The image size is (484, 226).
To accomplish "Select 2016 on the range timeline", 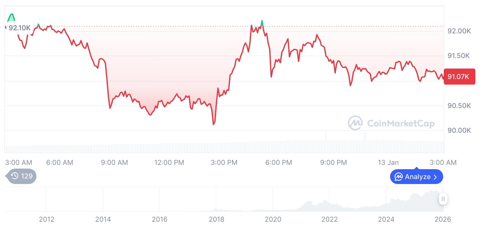I will [159, 219].
